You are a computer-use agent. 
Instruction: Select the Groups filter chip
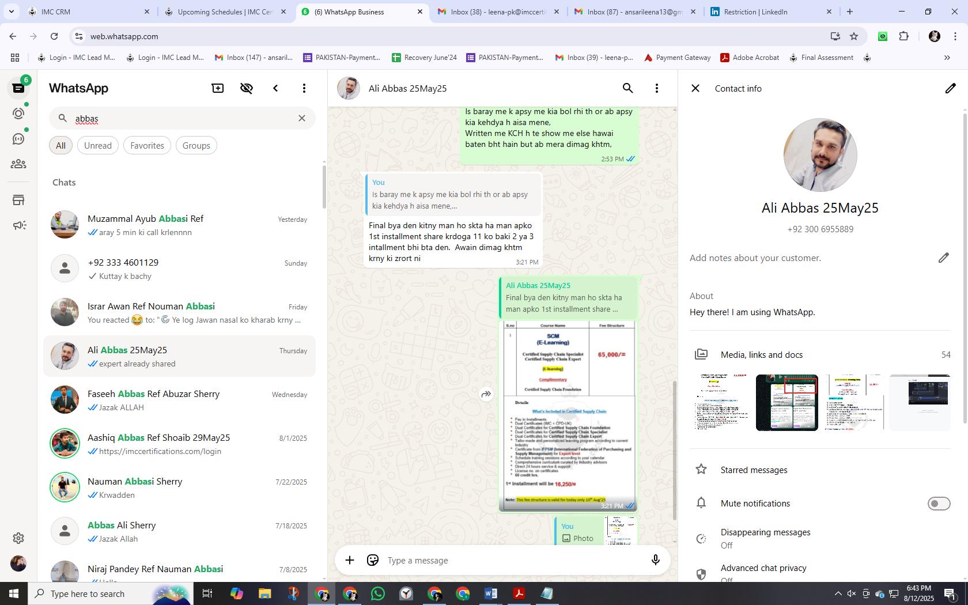click(x=196, y=145)
